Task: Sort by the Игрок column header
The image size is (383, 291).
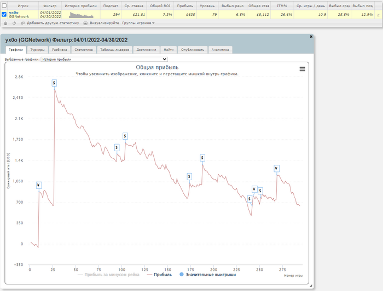Action: pos(23,6)
